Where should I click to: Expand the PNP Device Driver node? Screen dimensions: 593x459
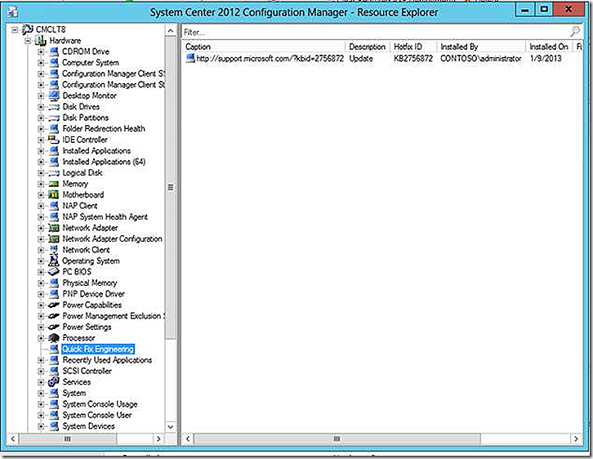pos(41,294)
